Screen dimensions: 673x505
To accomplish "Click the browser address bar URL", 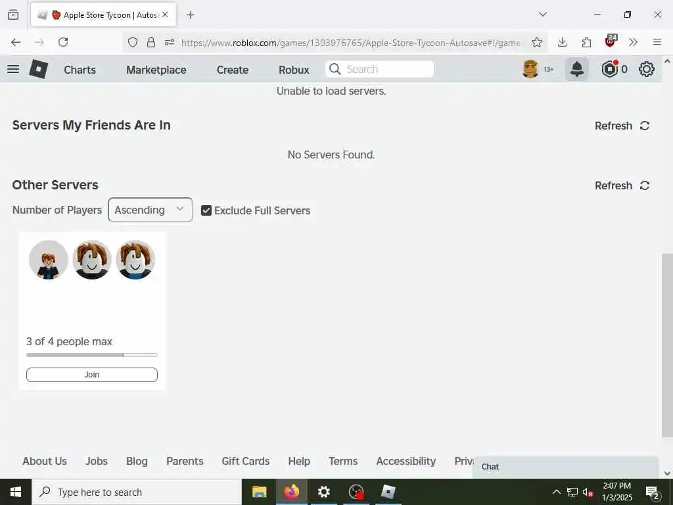I will pyautogui.click(x=351, y=43).
